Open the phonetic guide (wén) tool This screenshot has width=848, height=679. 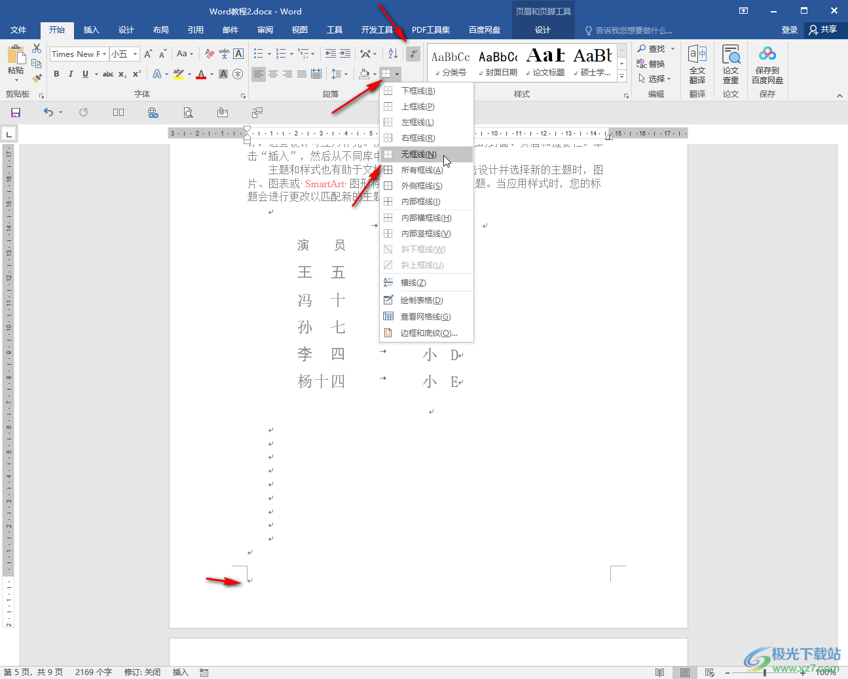pos(224,54)
